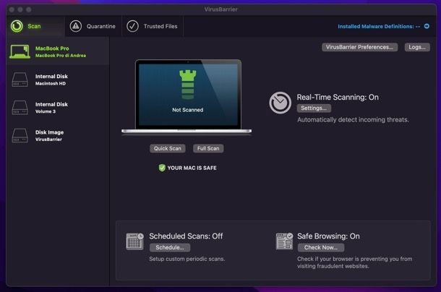This screenshot has height=292, width=441.
Task: Click the green MacBook Pro laptop icon
Action: coord(20,51)
